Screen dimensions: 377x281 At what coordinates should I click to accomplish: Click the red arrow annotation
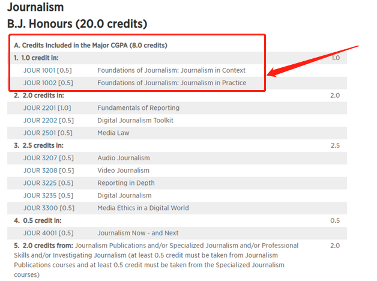point(313,61)
